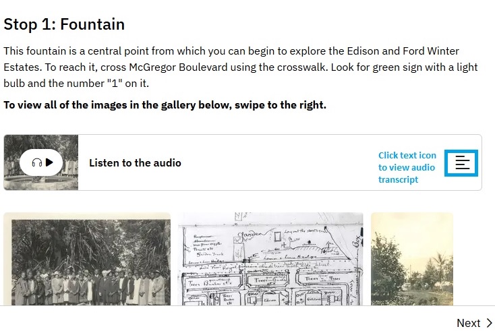Image resolution: width=495 pixels, height=331 pixels.
Task: Click the right chevron beside Next
Action: 490,323
